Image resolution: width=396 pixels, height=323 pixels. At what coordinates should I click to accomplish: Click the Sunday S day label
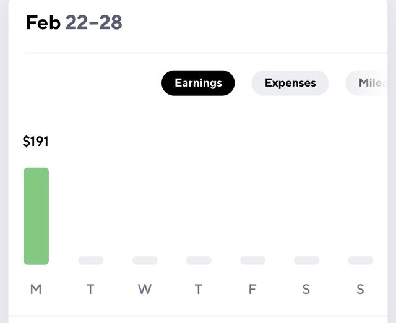[360, 289]
